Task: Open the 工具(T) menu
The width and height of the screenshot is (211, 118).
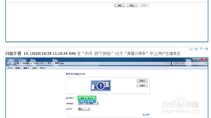Action: pos(34,68)
